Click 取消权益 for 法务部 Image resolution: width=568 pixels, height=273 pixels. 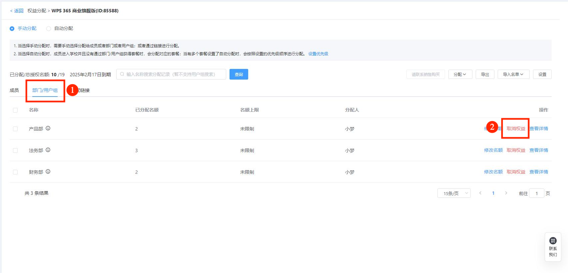[516, 150]
